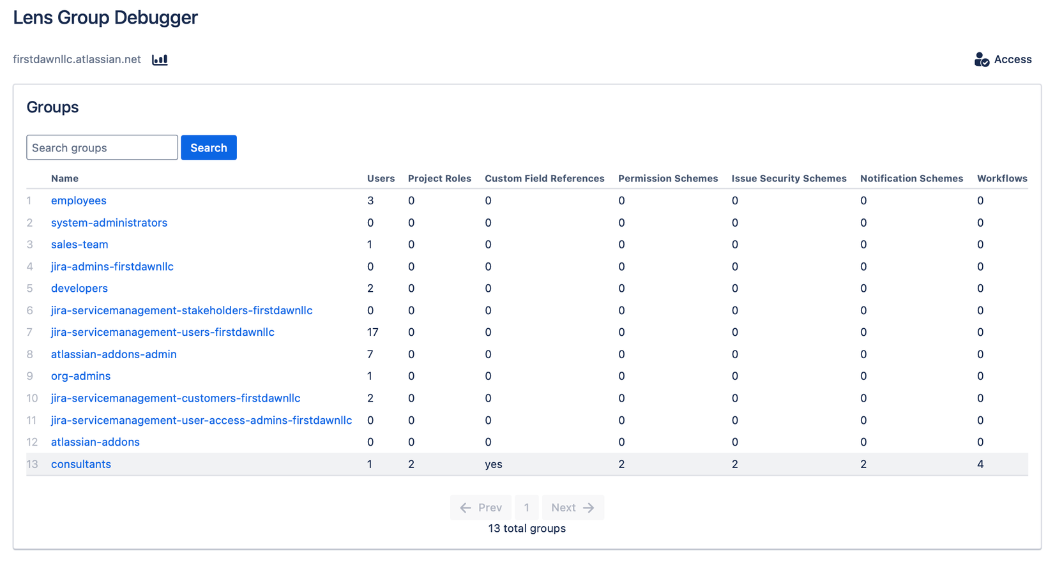
Task: Click Users count 17 for servicemanagement-users
Action: (373, 332)
